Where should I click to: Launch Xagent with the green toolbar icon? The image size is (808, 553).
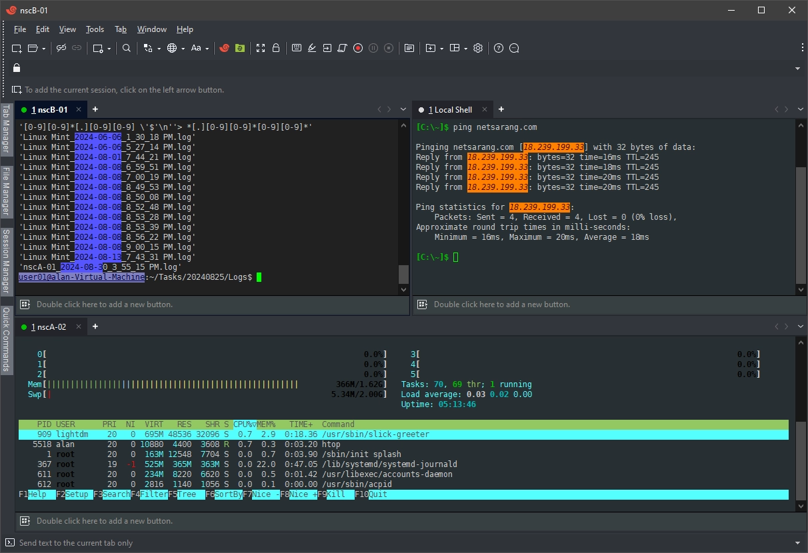pyautogui.click(x=239, y=48)
